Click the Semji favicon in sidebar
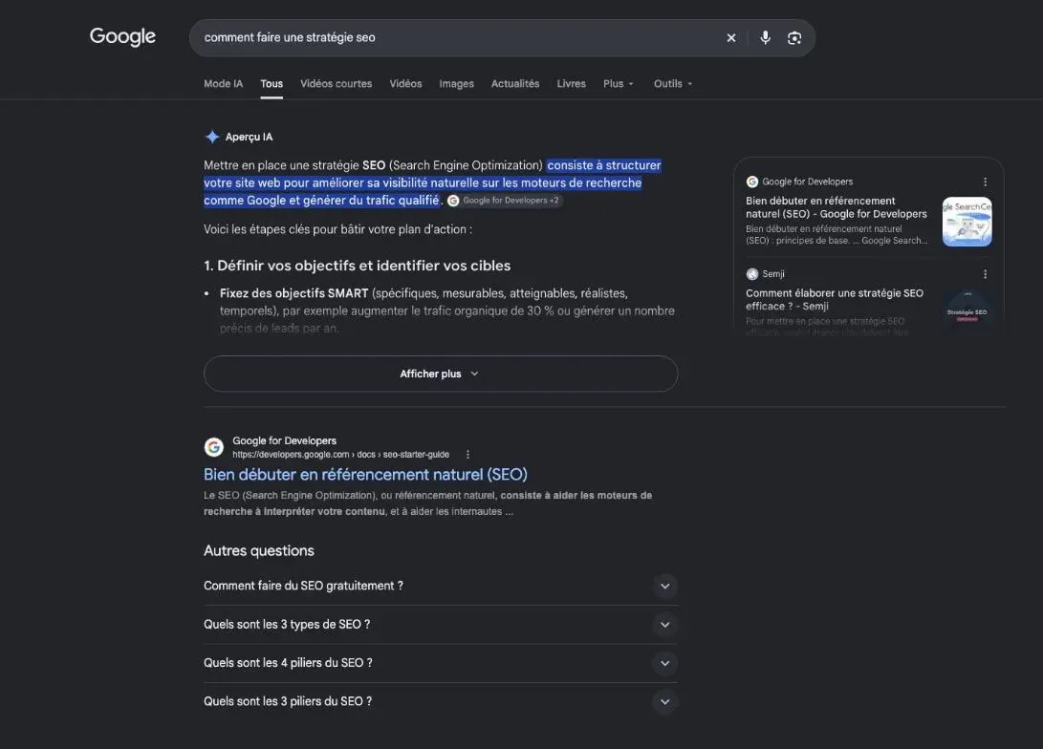The width and height of the screenshot is (1043, 749). point(752,274)
